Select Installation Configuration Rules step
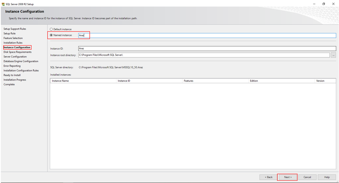Screen dimensions: 339x183 (x=21, y=70)
